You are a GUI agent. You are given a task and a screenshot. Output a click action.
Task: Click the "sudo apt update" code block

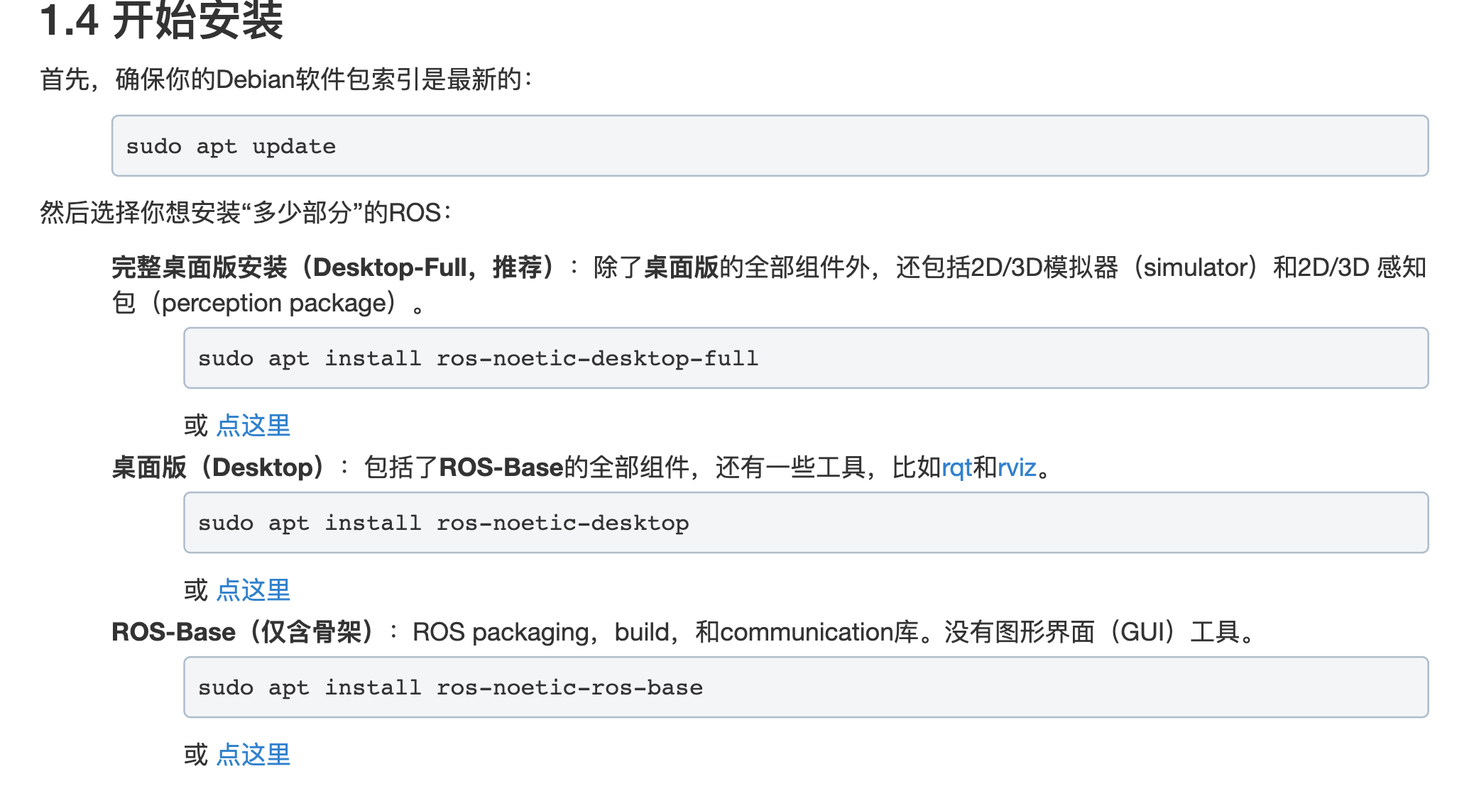[x=770, y=146]
